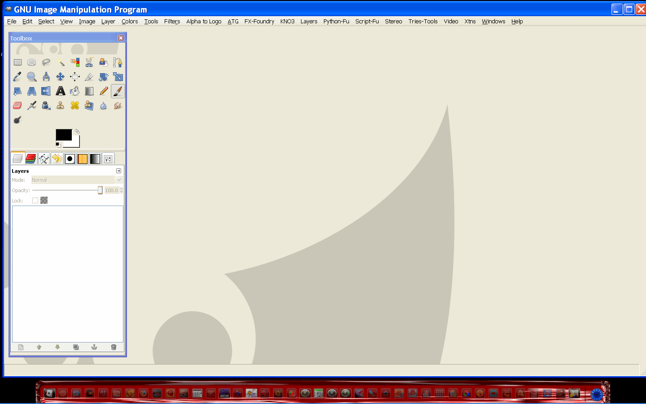Click the Opacity spin arrows

(121, 190)
